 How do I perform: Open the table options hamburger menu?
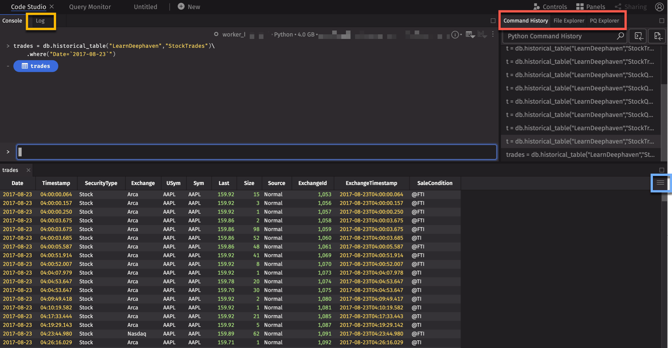pyautogui.click(x=660, y=183)
